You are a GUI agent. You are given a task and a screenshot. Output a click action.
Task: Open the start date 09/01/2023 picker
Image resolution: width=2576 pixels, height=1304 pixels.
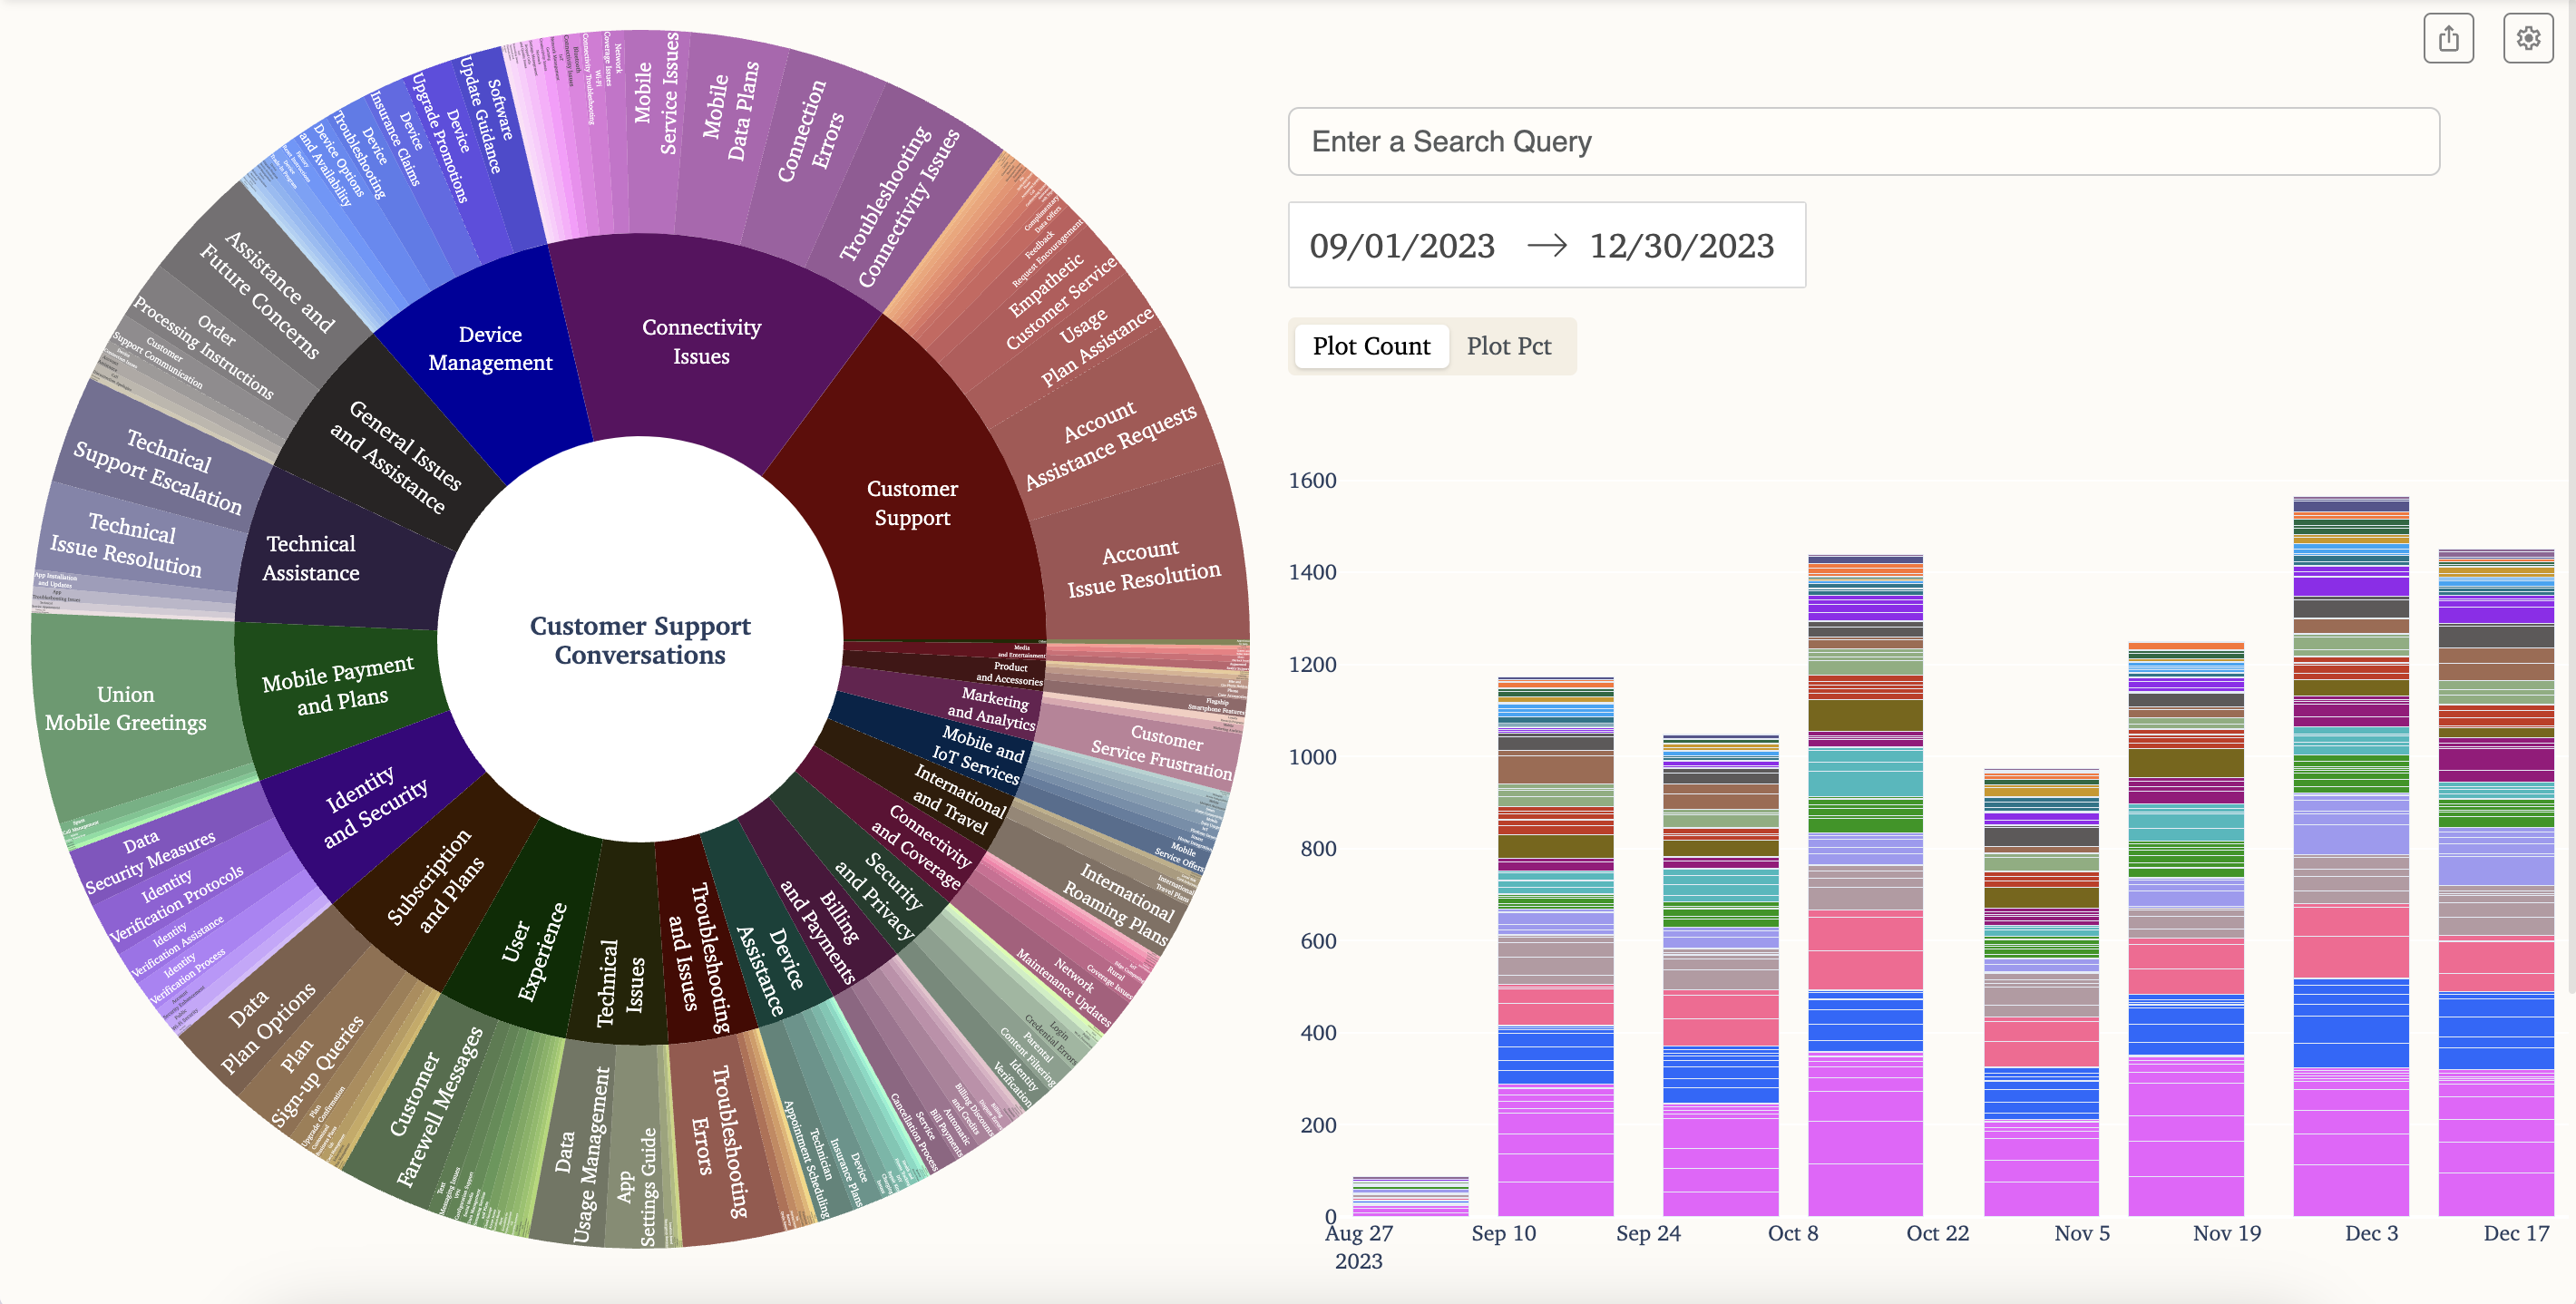(1401, 246)
